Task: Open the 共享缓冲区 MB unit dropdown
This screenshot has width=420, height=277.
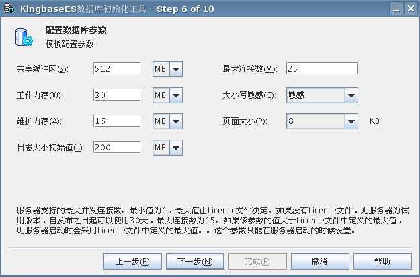Action: pyautogui.click(x=168, y=69)
